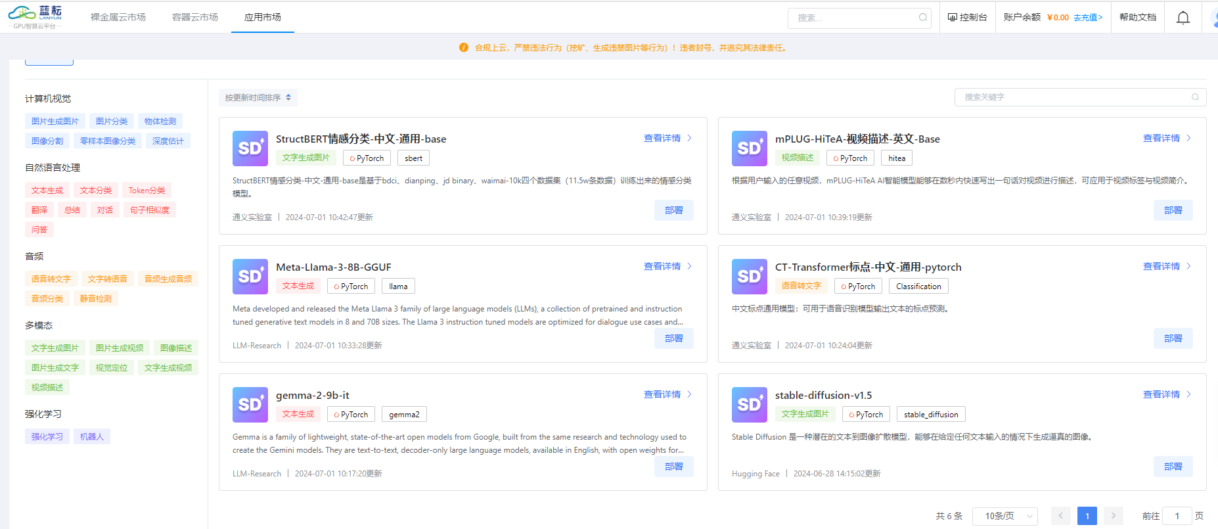Filter by 总结 tag
Viewport: 1218px width, 529px height.
(x=72, y=210)
